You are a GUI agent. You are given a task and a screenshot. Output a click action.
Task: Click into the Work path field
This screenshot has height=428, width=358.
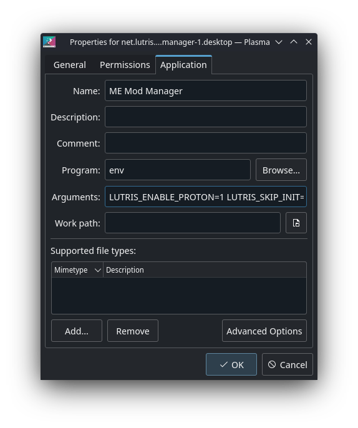(x=193, y=223)
